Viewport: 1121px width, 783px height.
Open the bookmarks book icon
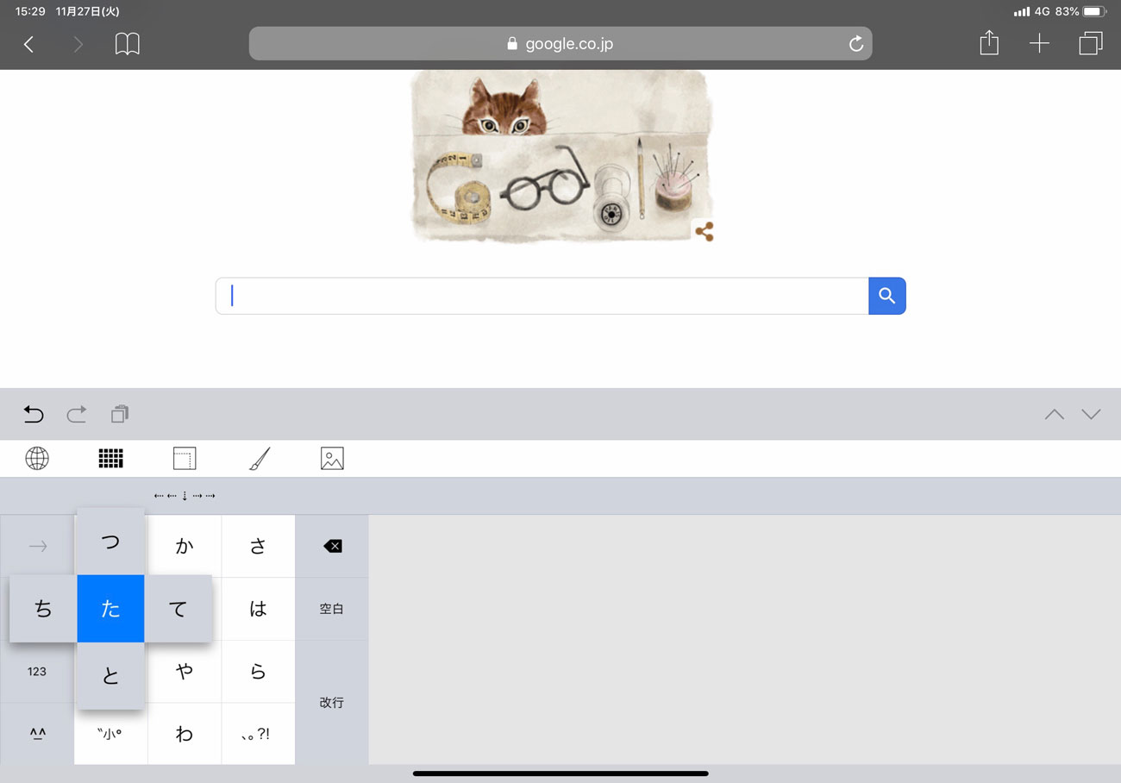pyautogui.click(x=128, y=44)
